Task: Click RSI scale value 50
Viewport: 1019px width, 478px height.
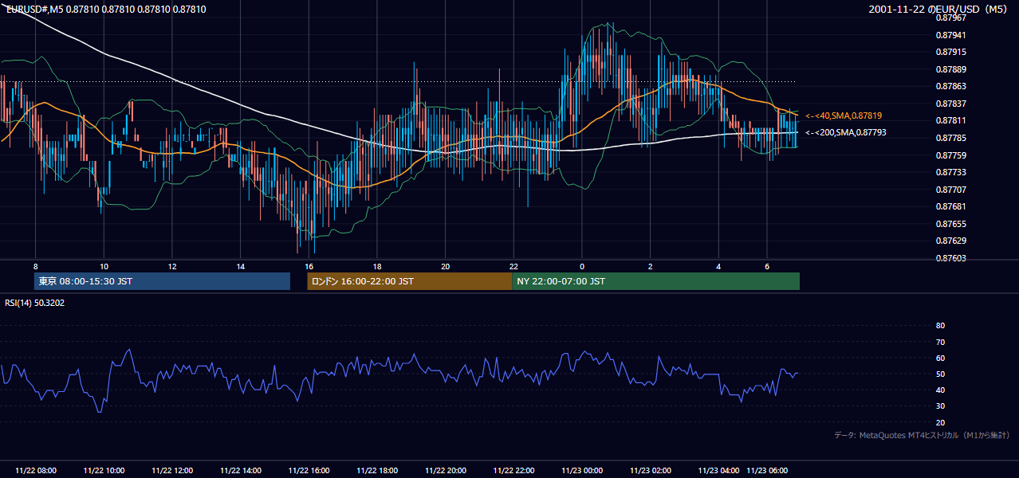Action: click(940, 374)
